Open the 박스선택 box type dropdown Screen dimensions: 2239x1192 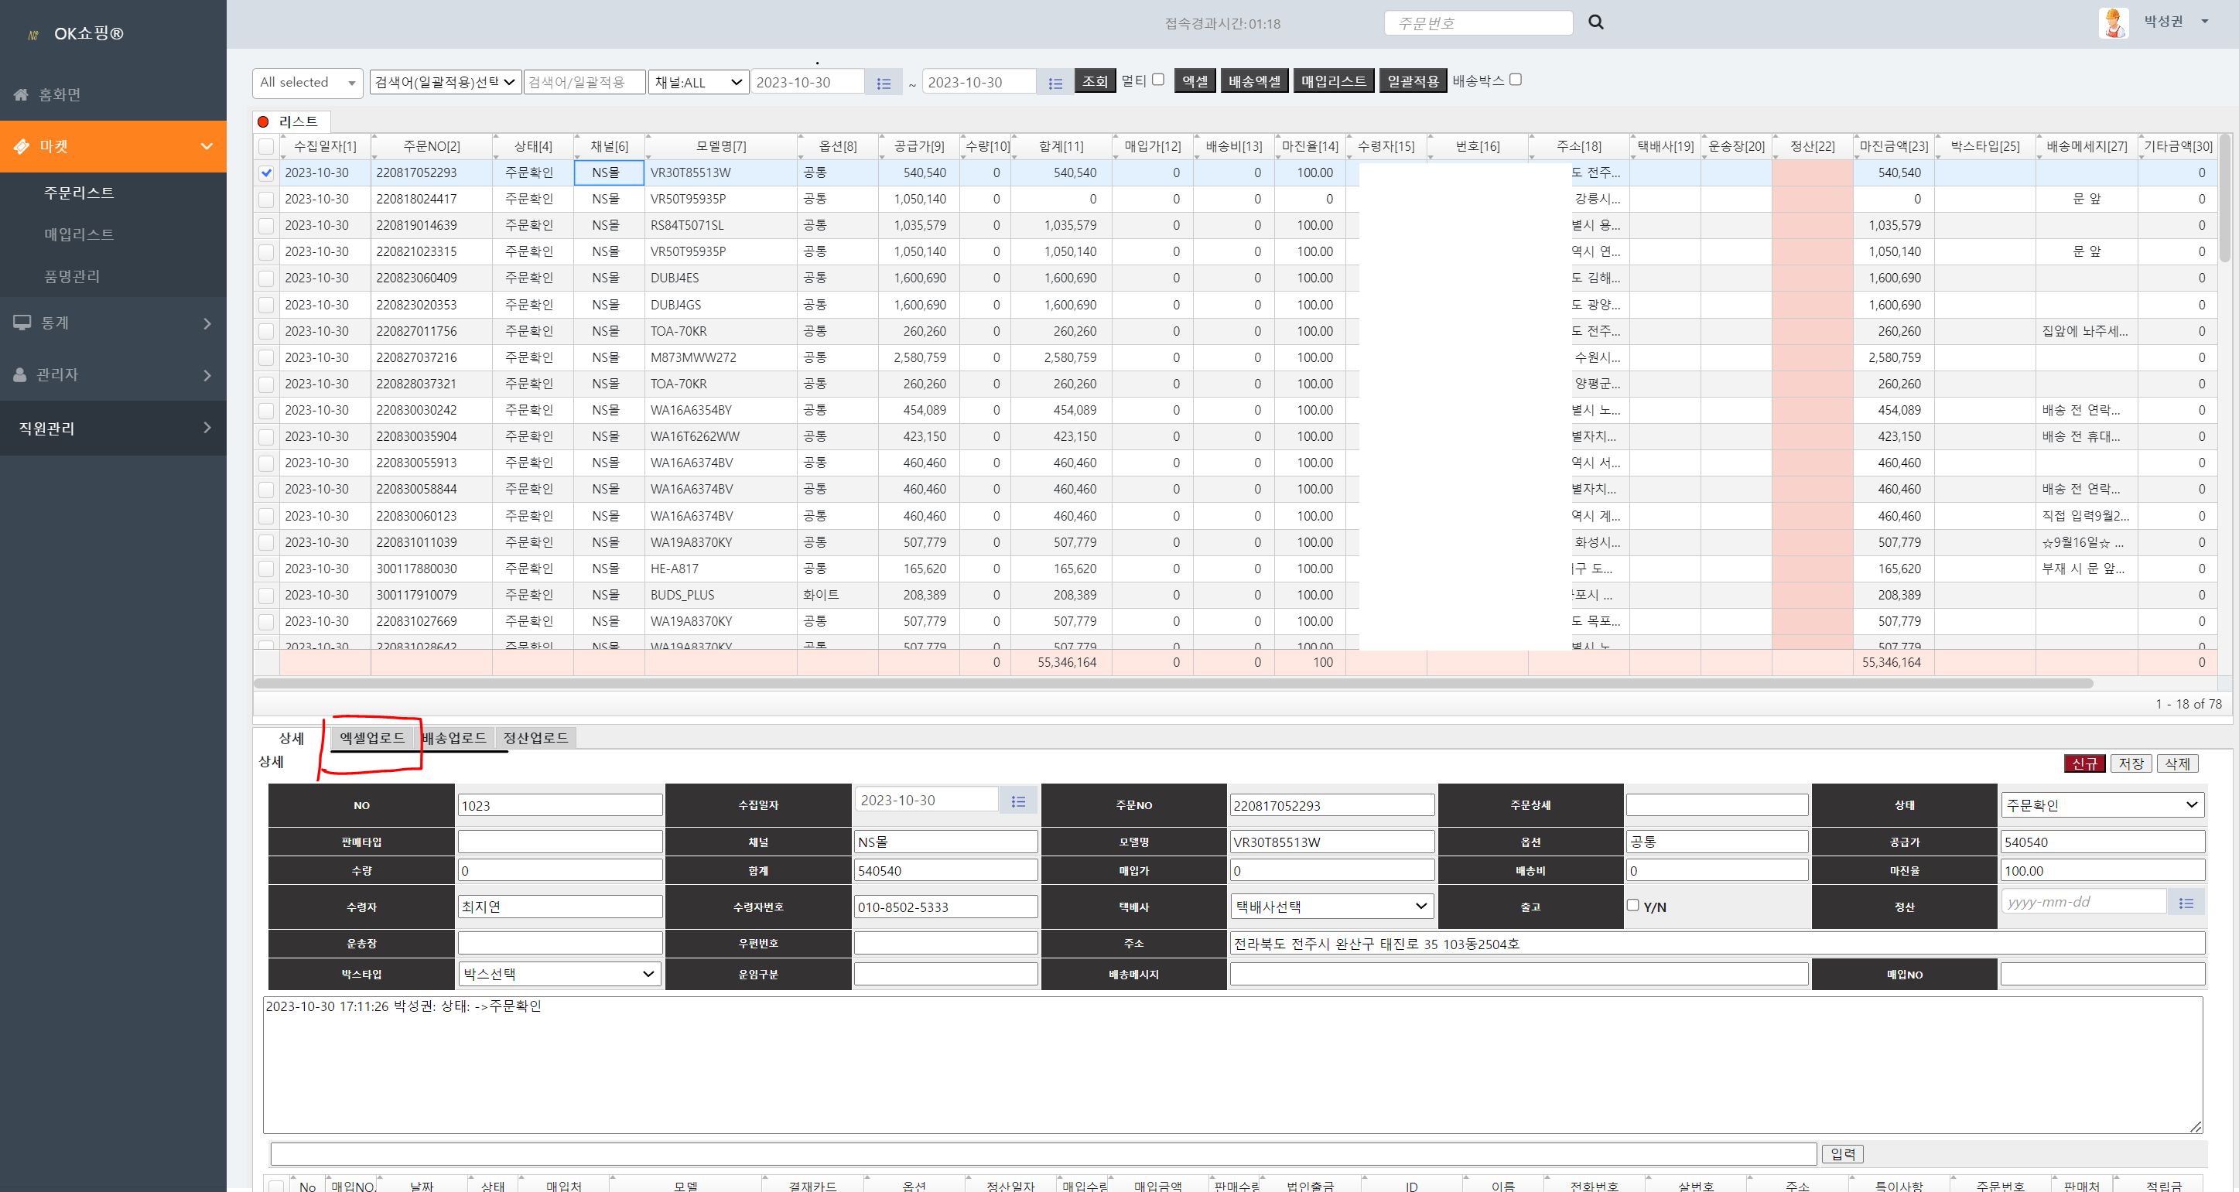(559, 974)
